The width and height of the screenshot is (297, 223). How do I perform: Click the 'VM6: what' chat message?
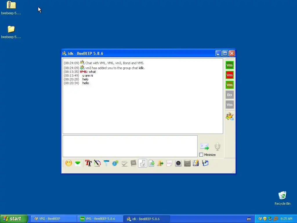pyautogui.click(x=88, y=72)
